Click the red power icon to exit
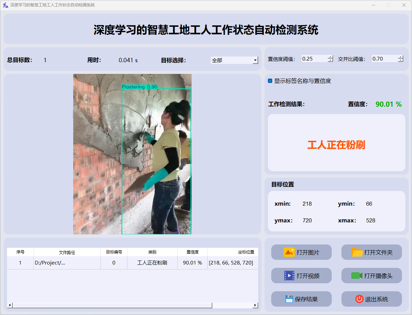The image size is (412, 315). coord(359,299)
